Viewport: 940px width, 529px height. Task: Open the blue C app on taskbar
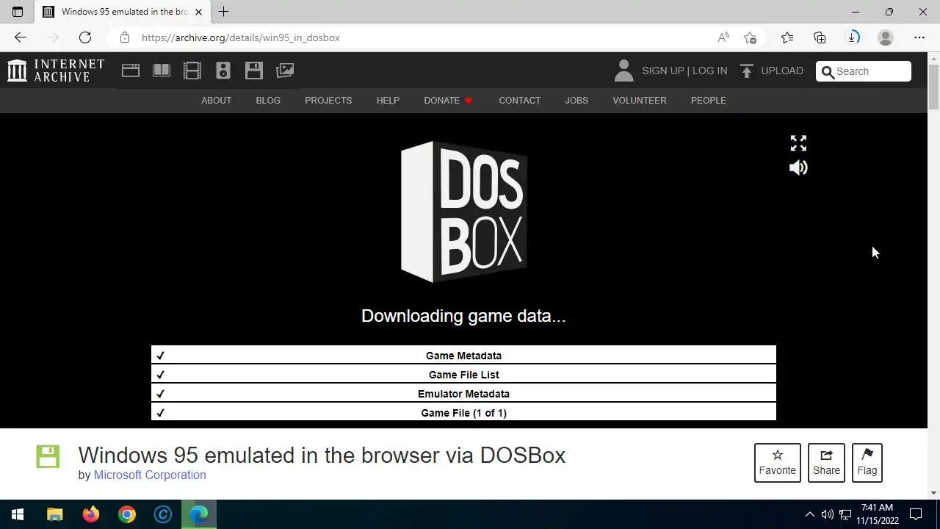(x=163, y=514)
